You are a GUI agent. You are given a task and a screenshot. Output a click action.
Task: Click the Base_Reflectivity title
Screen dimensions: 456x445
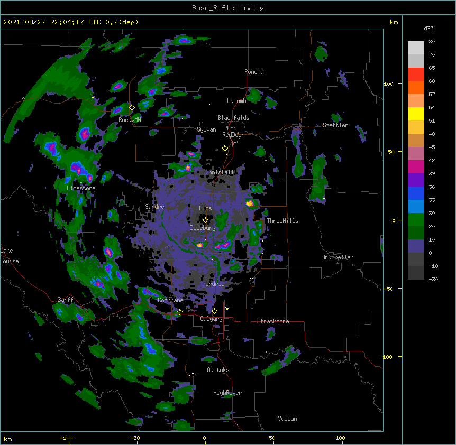pos(228,8)
